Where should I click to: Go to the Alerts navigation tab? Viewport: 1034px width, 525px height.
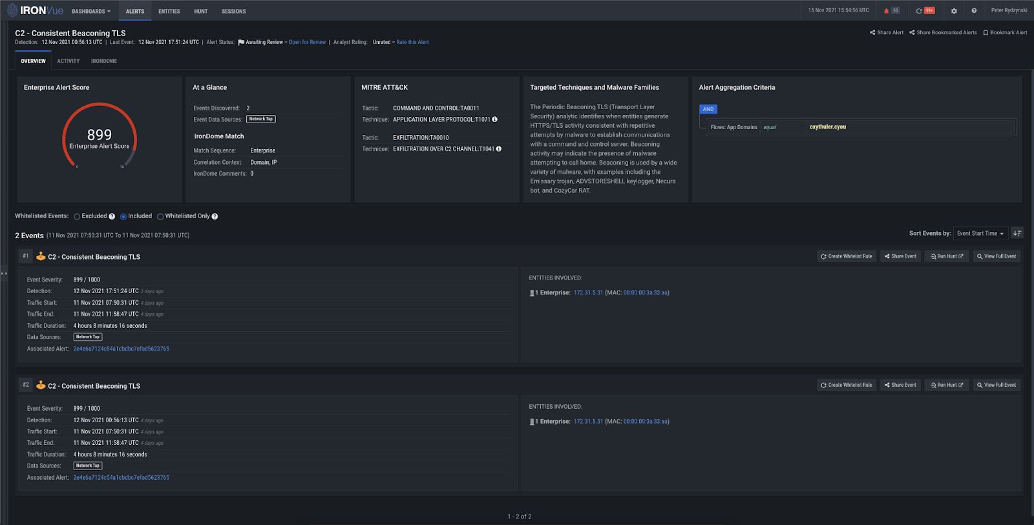tap(135, 12)
